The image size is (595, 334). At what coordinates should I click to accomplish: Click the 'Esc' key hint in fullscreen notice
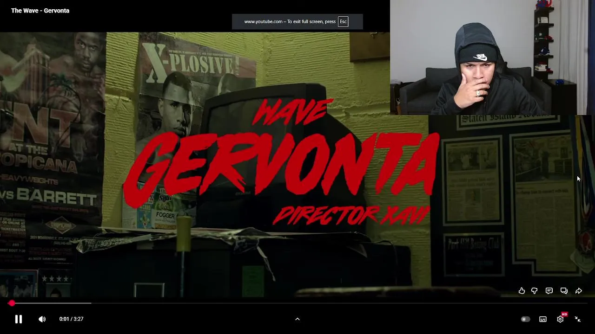point(343,21)
